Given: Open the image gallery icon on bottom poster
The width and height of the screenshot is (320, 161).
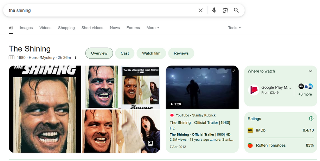Looking at the screenshot, I should (x=151, y=143).
